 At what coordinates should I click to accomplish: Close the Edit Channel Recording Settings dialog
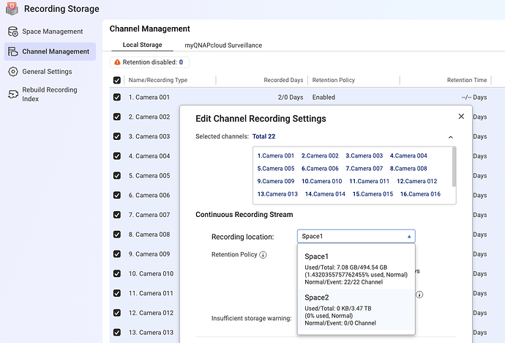point(461,116)
